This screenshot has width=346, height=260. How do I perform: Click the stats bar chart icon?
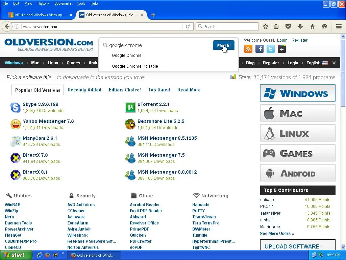tap(233, 77)
